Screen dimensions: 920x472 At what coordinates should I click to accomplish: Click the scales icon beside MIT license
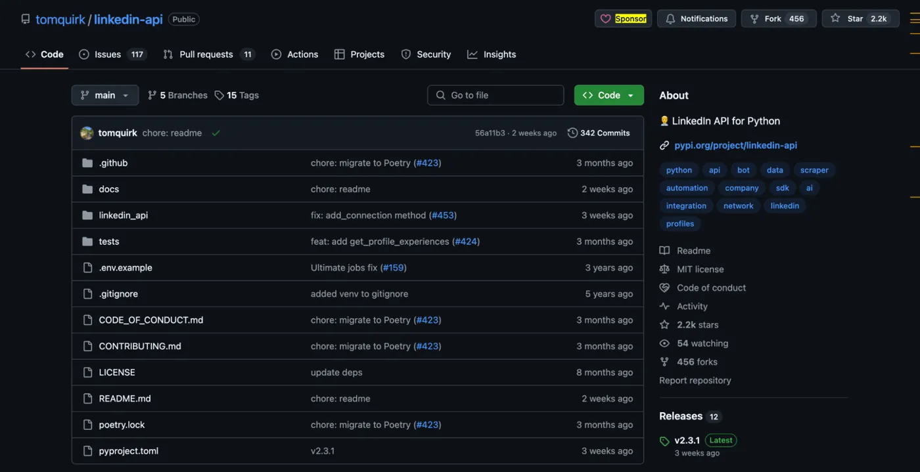[x=664, y=269]
